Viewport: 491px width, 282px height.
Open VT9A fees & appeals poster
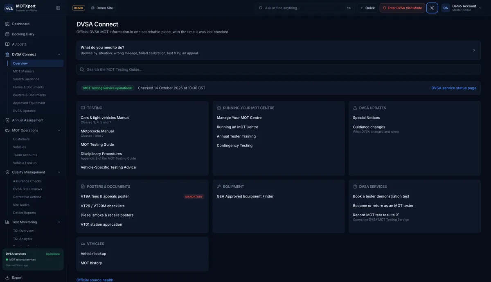pyautogui.click(x=105, y=196)
